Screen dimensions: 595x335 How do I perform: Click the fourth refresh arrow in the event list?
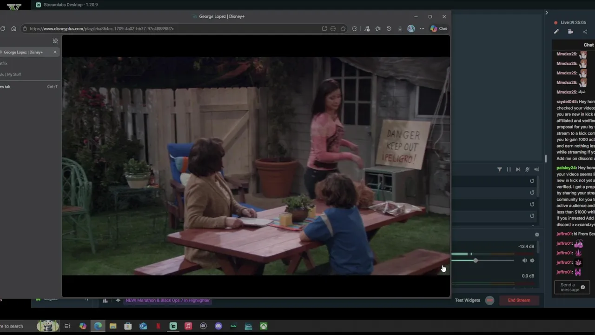[532, 216]
